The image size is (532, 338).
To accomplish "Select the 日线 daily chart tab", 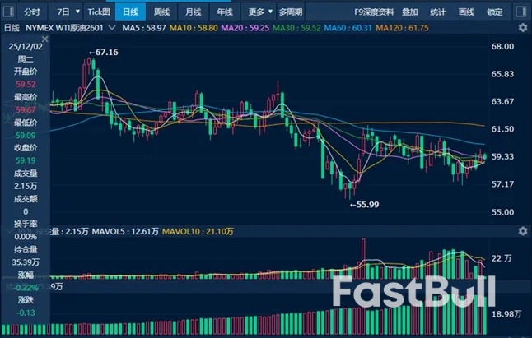I will 131,12.
